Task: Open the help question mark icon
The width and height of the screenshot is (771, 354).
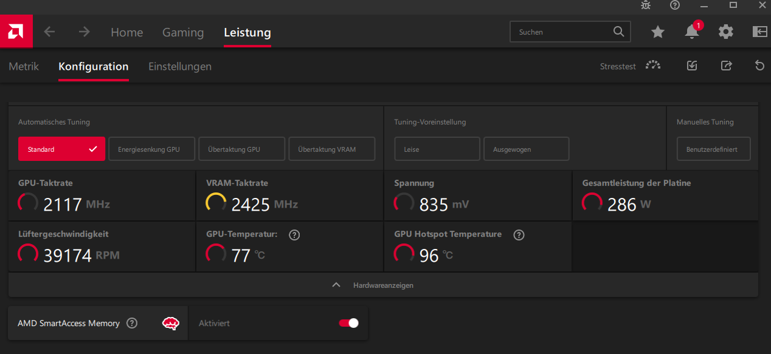Action: tap(675, 5)
